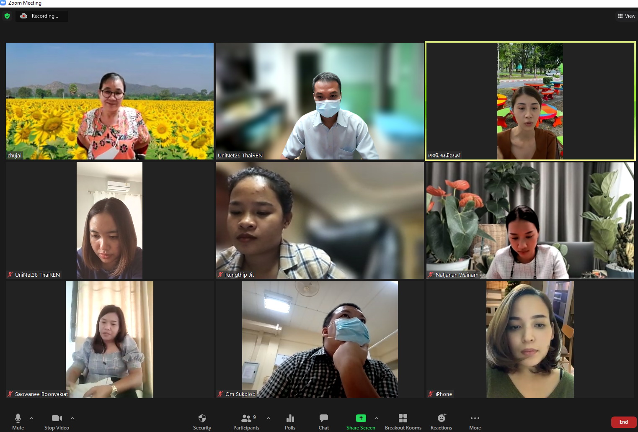The height and width of the screenshot is (432, 638).
Task: Open Breakout Rooms
Action: 403,421
